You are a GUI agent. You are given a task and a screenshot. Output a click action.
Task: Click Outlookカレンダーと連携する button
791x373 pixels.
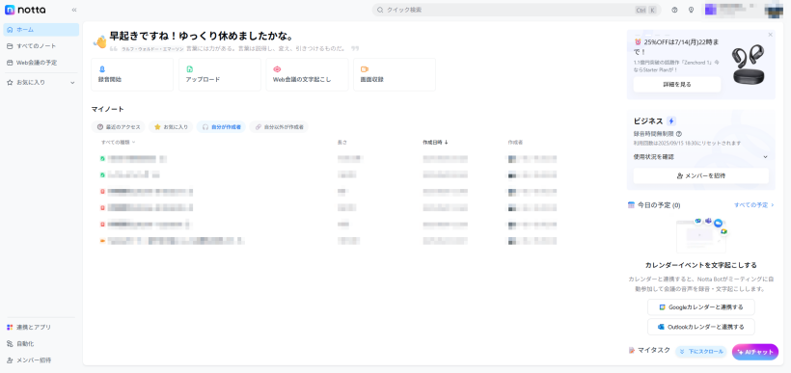(700, 327)
